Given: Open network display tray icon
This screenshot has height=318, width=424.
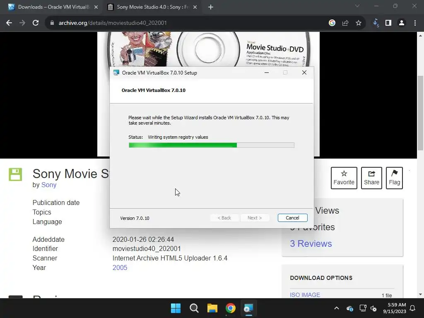Looking at the screenshot, I should pos(363,308).
